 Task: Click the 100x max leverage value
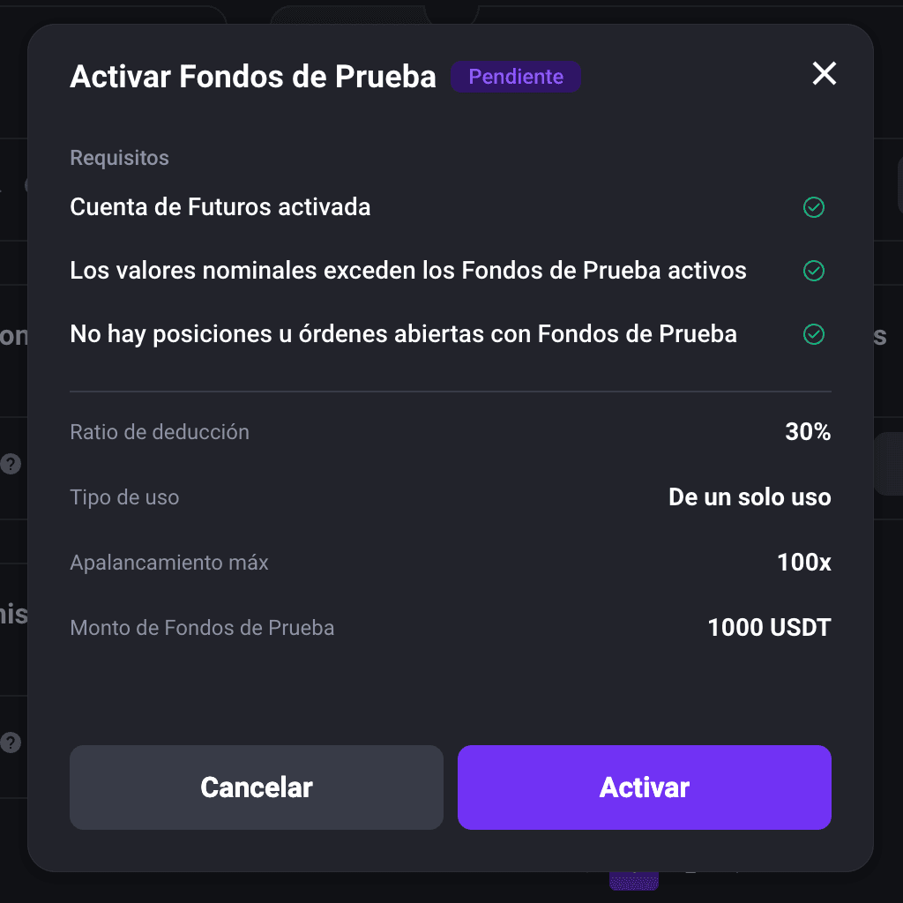[x=804, y=562]
